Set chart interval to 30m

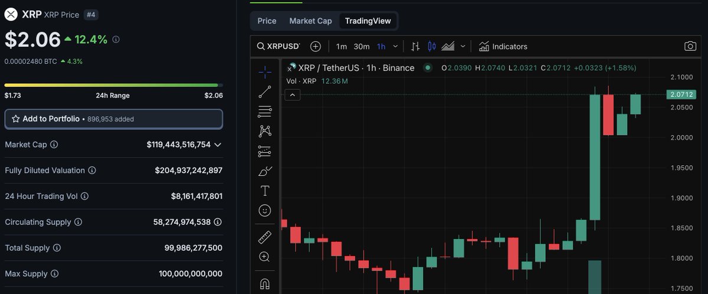point(362,46)
